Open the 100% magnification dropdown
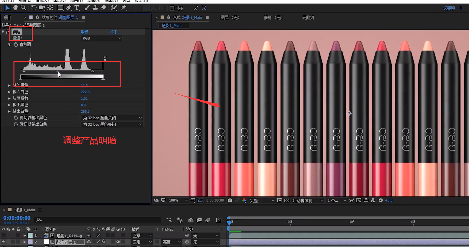Screen dimensions: 469x247 click(x=178, y=200)
